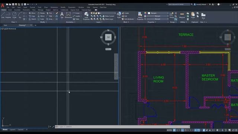238x134 pixels.
Task: Open Layer Properties manager
Action: click(86, 16)
